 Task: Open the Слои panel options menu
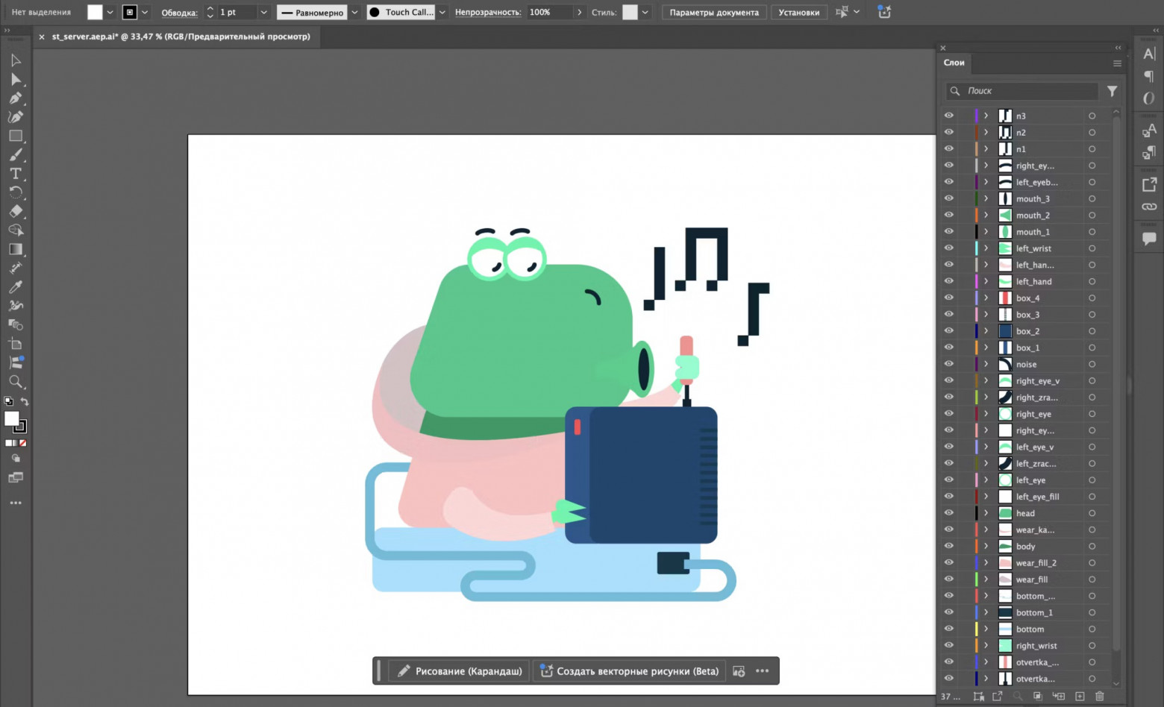coord(1117,63)
